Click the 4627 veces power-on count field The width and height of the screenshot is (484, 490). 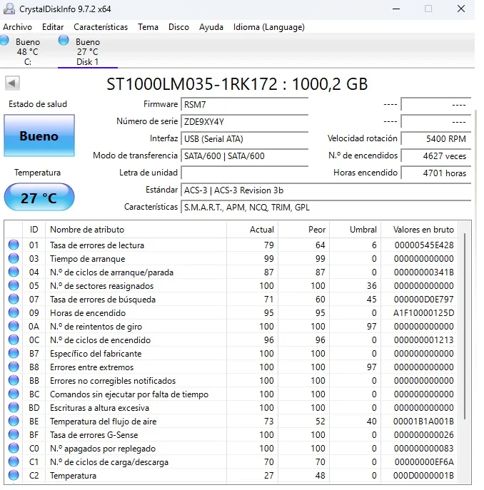[x=436, y=156]
